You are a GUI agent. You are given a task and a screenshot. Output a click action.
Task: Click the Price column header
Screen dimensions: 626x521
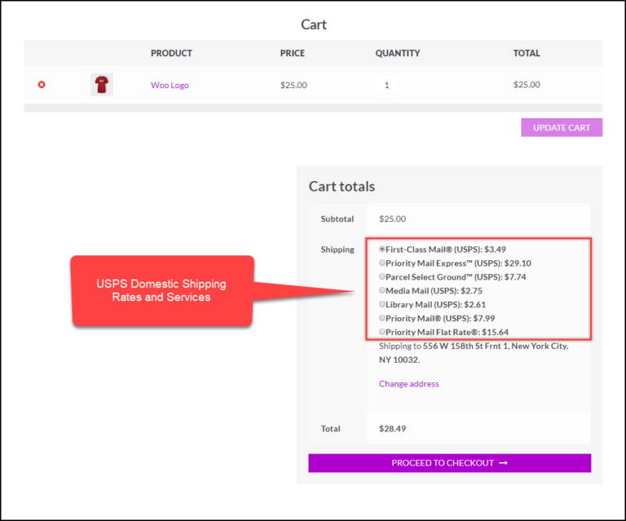point(292,53)
